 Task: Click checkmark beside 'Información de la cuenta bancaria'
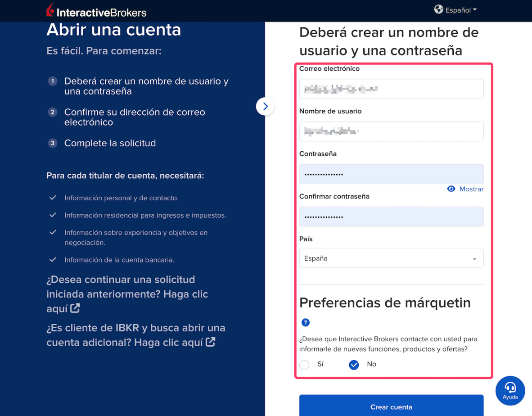pos(53,260)
